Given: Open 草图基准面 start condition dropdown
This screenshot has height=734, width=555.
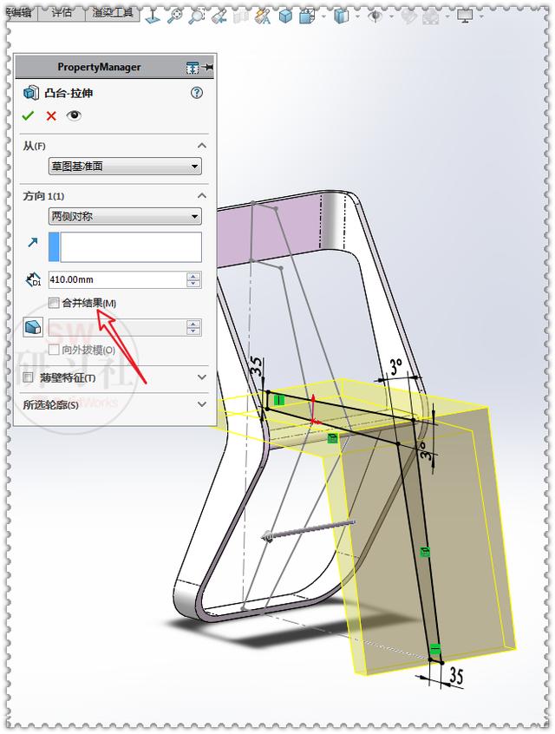Looking at the screenshot, I should point(125,167).
